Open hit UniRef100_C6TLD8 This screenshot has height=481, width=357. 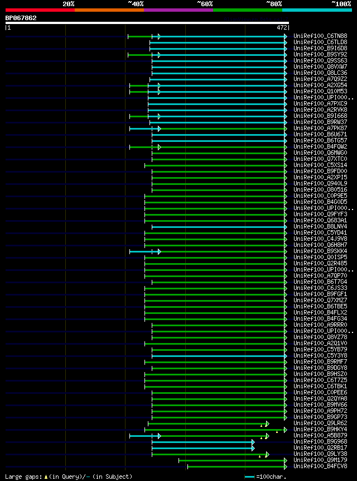click(x=320, y=42)
